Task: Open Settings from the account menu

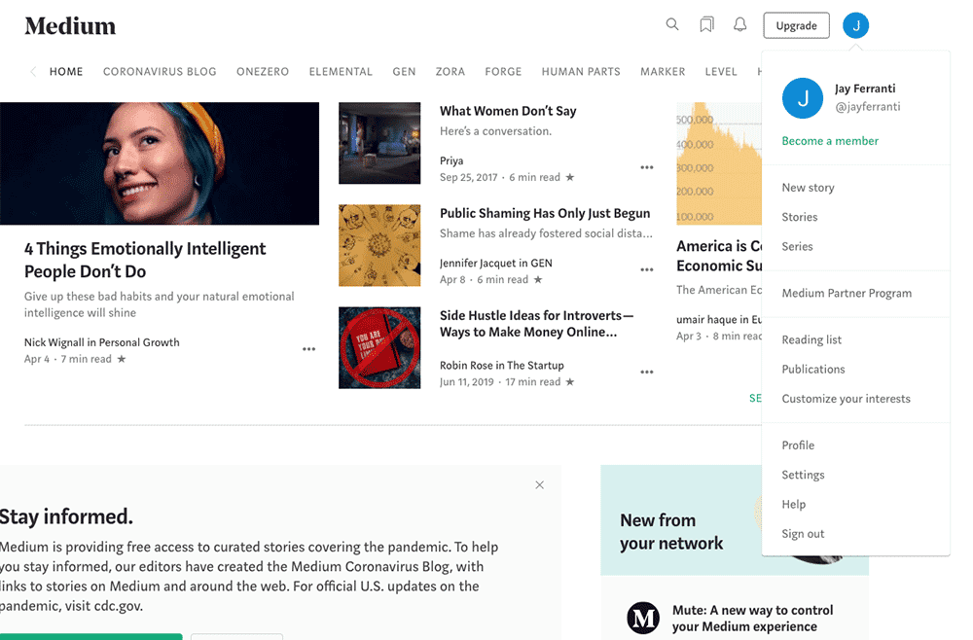Action: (x=803, y=475)
